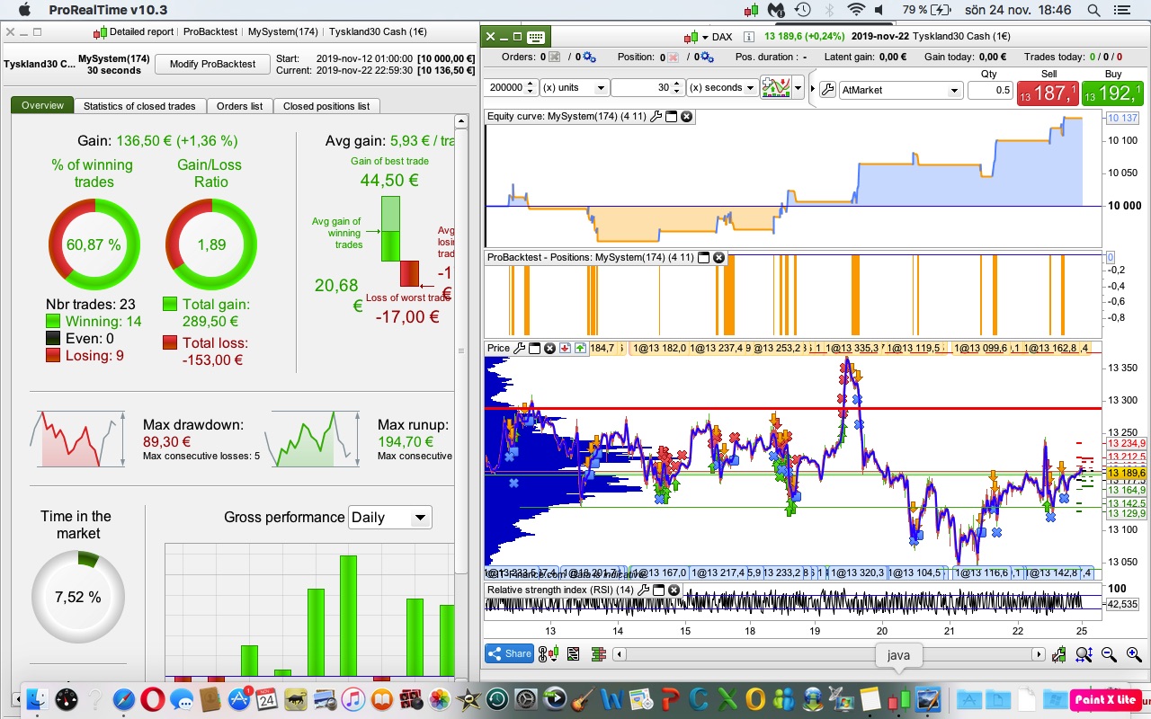This screenshot has width=1151, height=719.
Task: Click the red down-arrow icon on Price panel
Action: [x=565, y=349]
